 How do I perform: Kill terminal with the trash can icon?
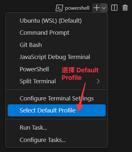click(x=125, y=8)
